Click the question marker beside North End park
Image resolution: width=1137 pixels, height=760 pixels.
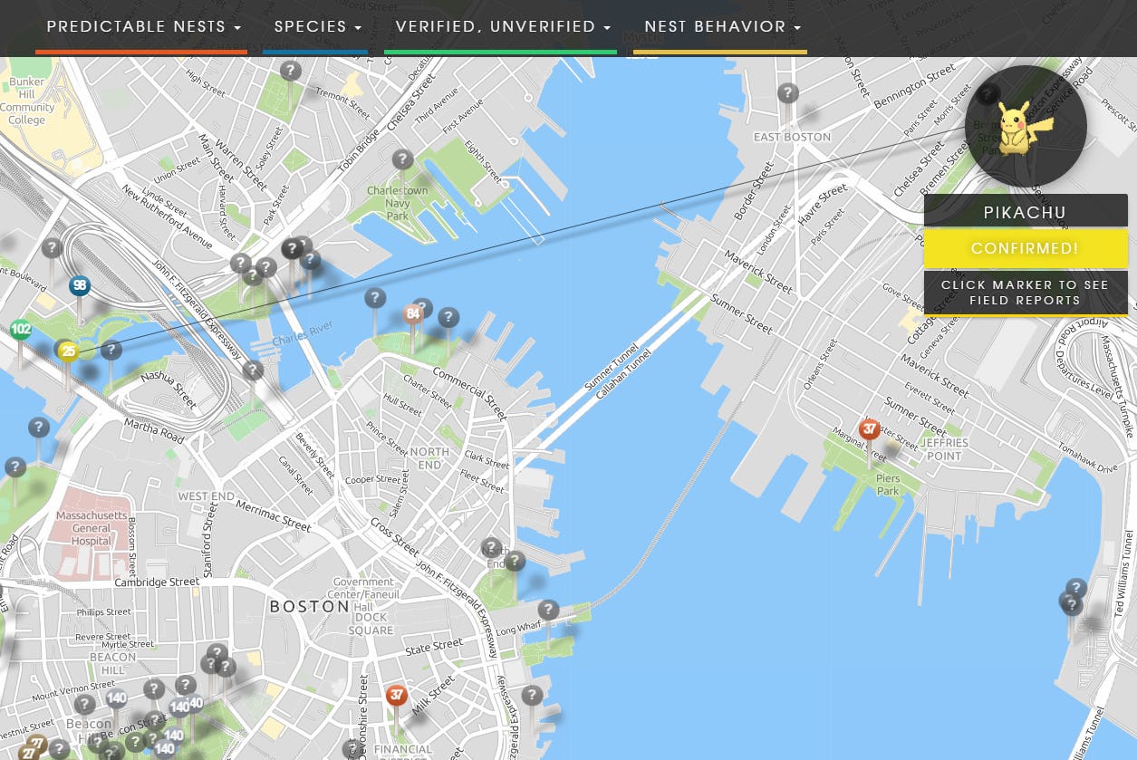(515, 561)
